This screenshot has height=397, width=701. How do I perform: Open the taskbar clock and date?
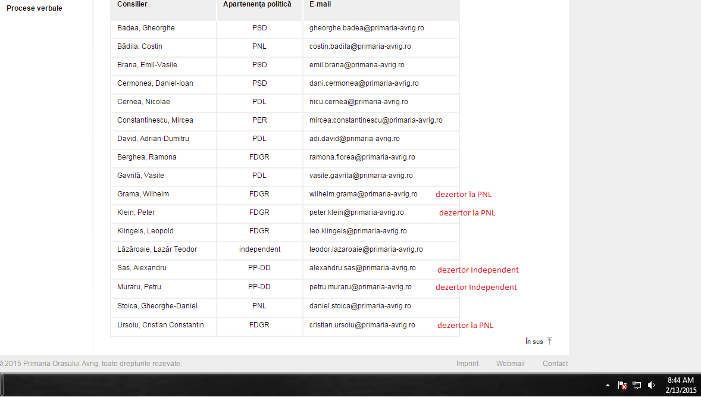pyautogui.click(x=680, y=385)
